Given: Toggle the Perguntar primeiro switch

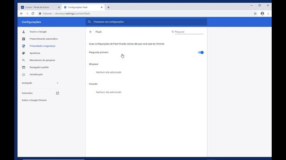Looking at the screenshot, I should click(x=201, y=52).
